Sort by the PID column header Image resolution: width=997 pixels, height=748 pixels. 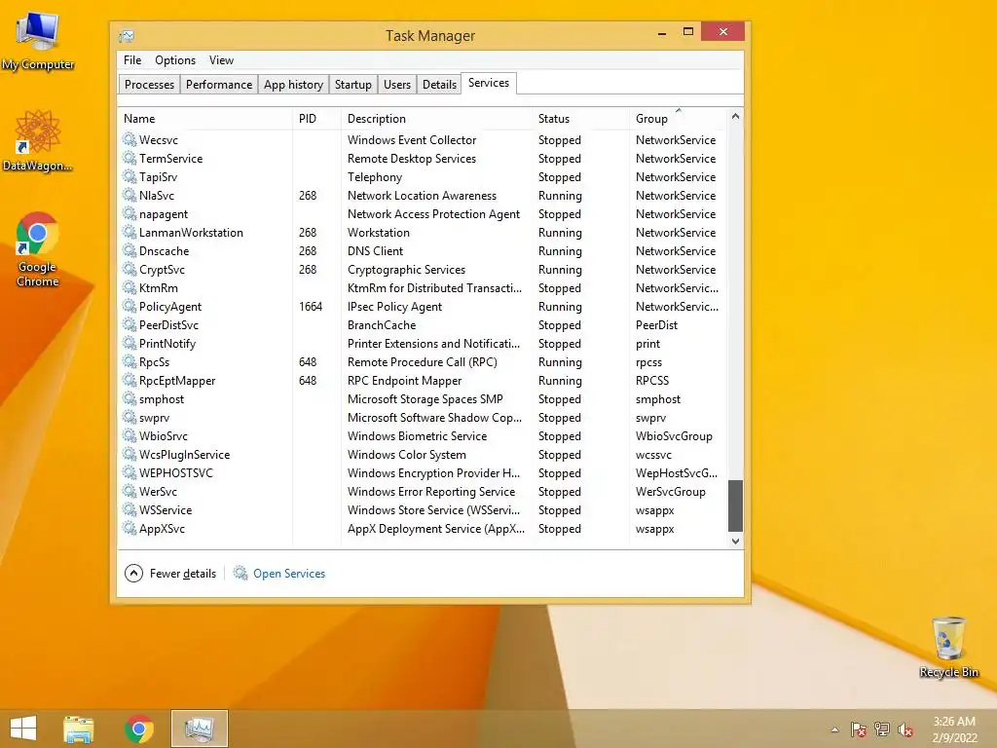pos(316,118)
